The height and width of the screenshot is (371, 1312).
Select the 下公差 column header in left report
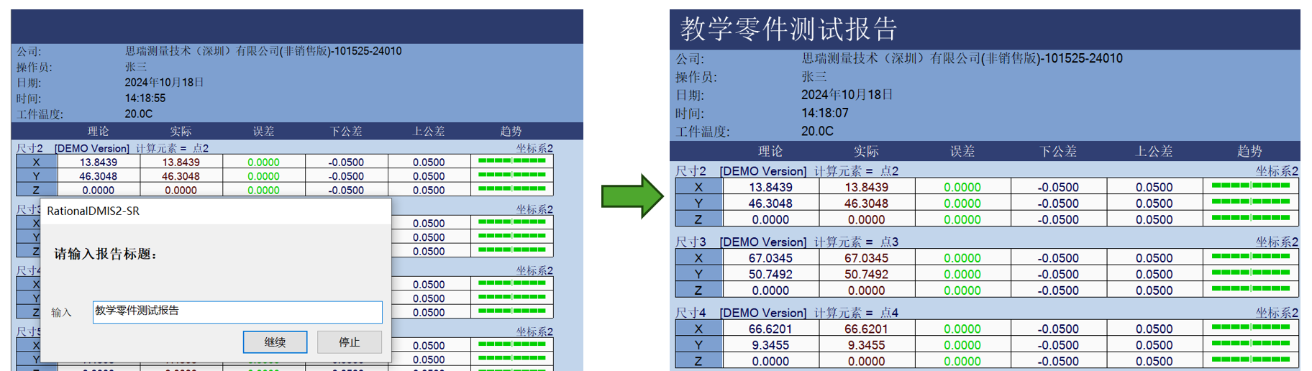point(346,131)
